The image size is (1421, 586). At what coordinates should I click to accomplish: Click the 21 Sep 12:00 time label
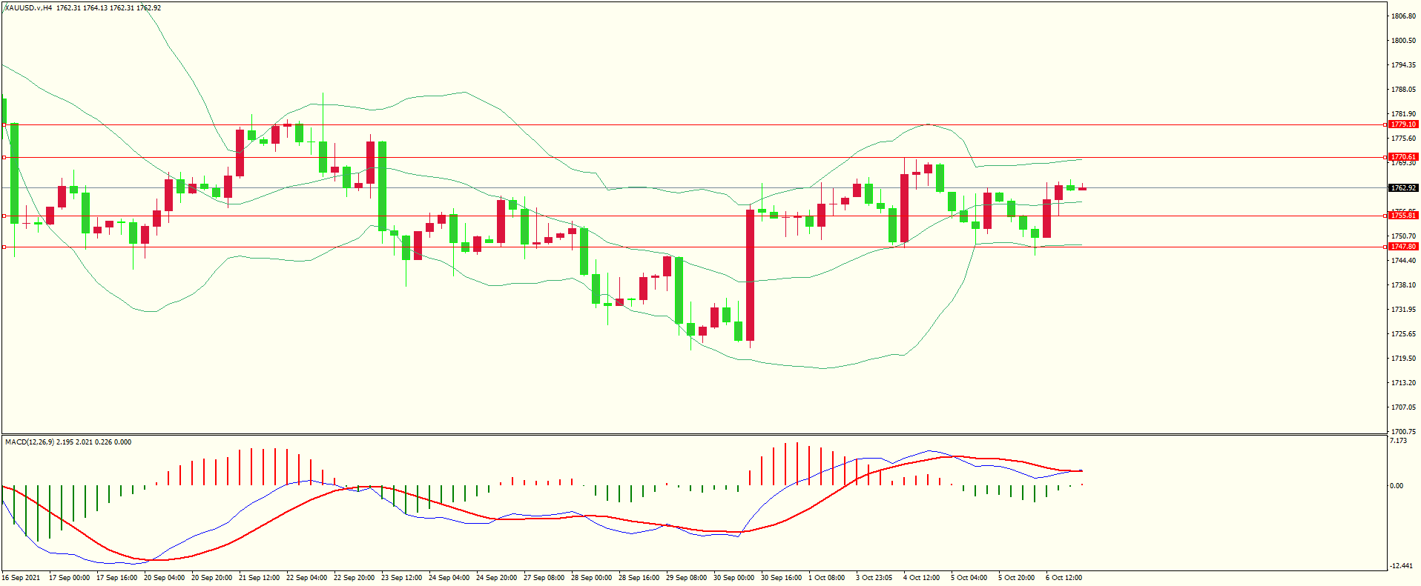pyautogui.click(x=260, y=578)
